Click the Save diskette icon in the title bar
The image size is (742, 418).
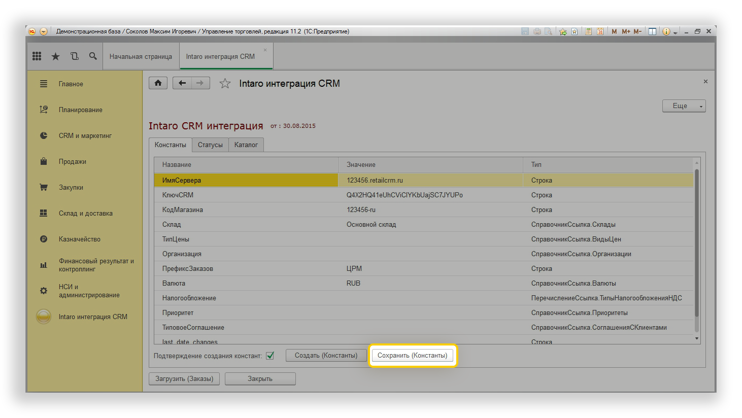click(525, 31)
